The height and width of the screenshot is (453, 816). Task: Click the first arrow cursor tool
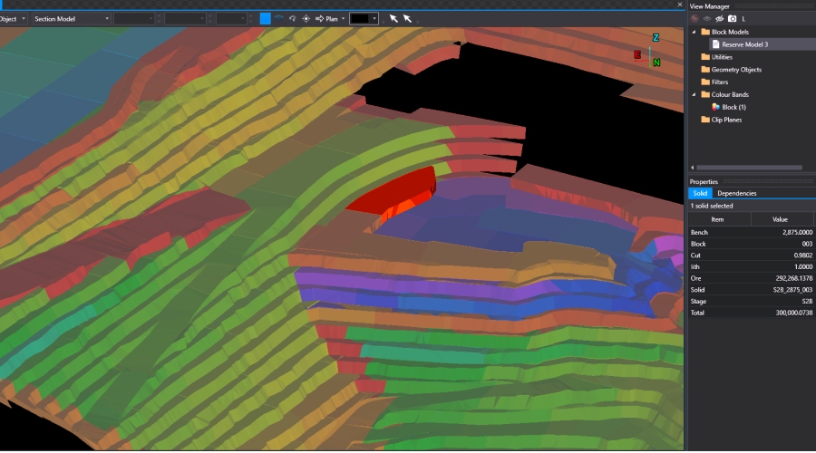pos(393,18)
